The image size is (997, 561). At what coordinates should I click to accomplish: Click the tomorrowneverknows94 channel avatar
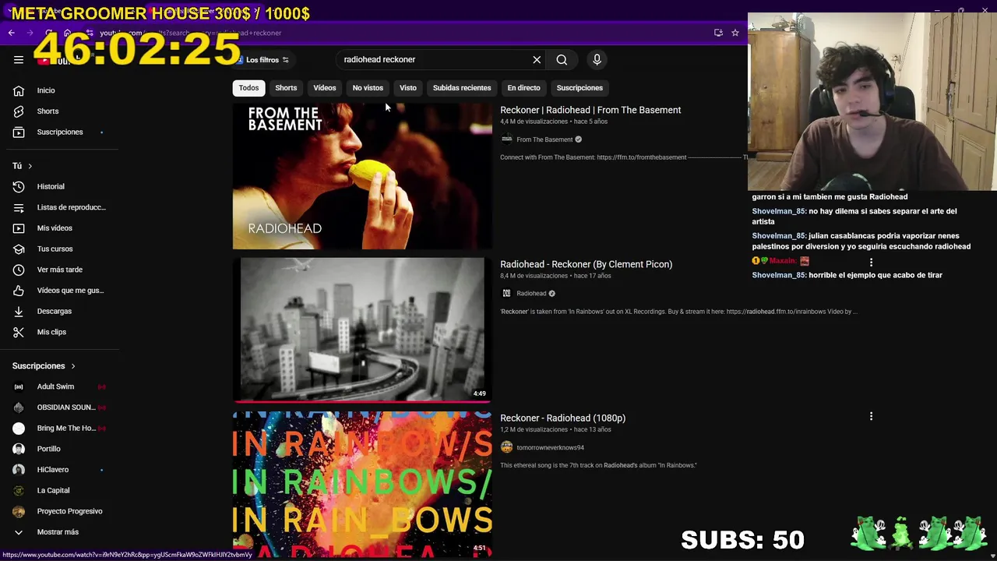[x=506, y=447]
